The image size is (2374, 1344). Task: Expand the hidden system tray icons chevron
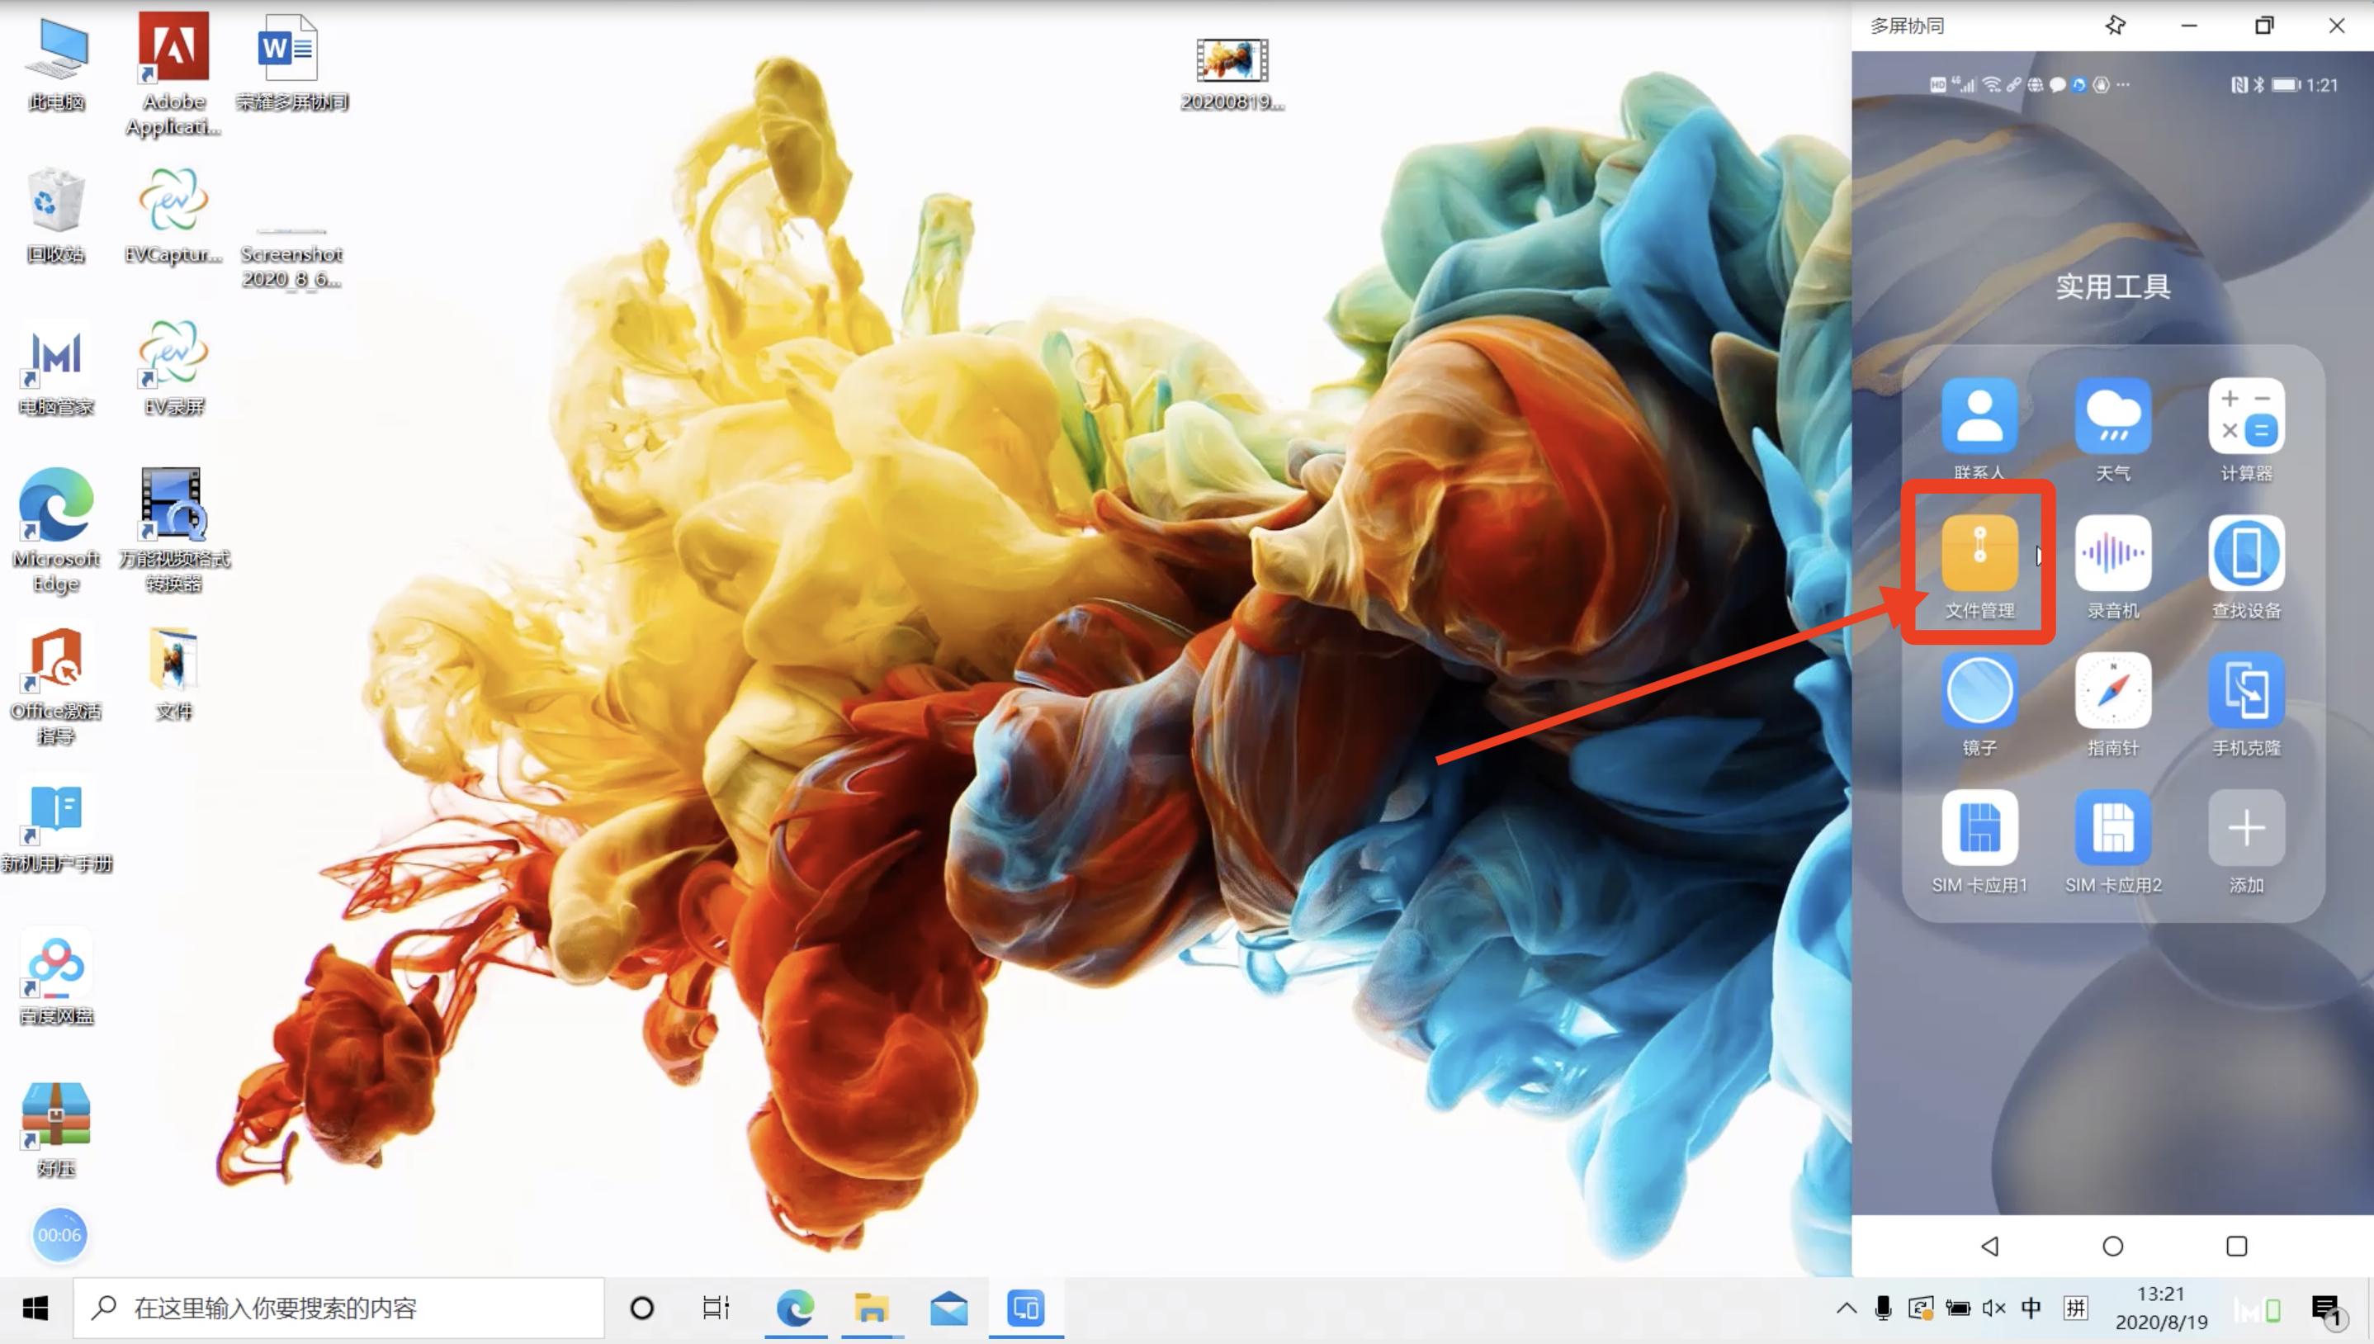click(1846, 1308)
